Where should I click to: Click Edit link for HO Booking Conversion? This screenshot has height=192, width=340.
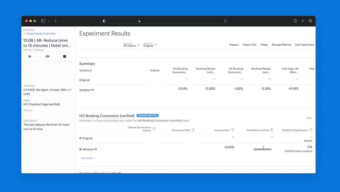point(309,118)
